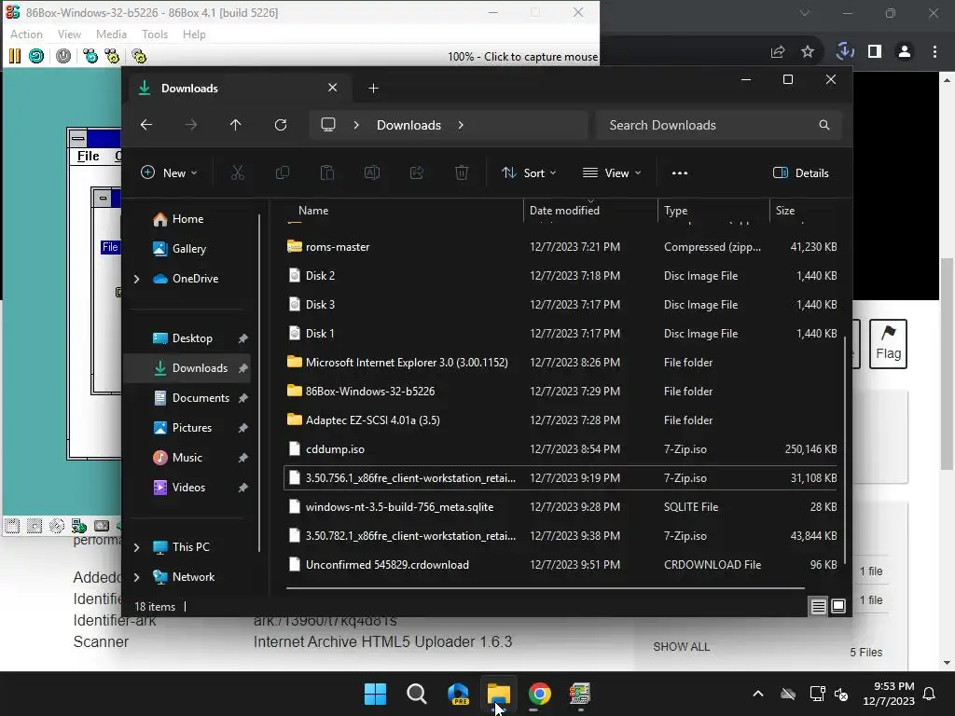This screenshot has width=955, height=716.
Task: Click the Delete trash icon
Action: click(462, 172)
